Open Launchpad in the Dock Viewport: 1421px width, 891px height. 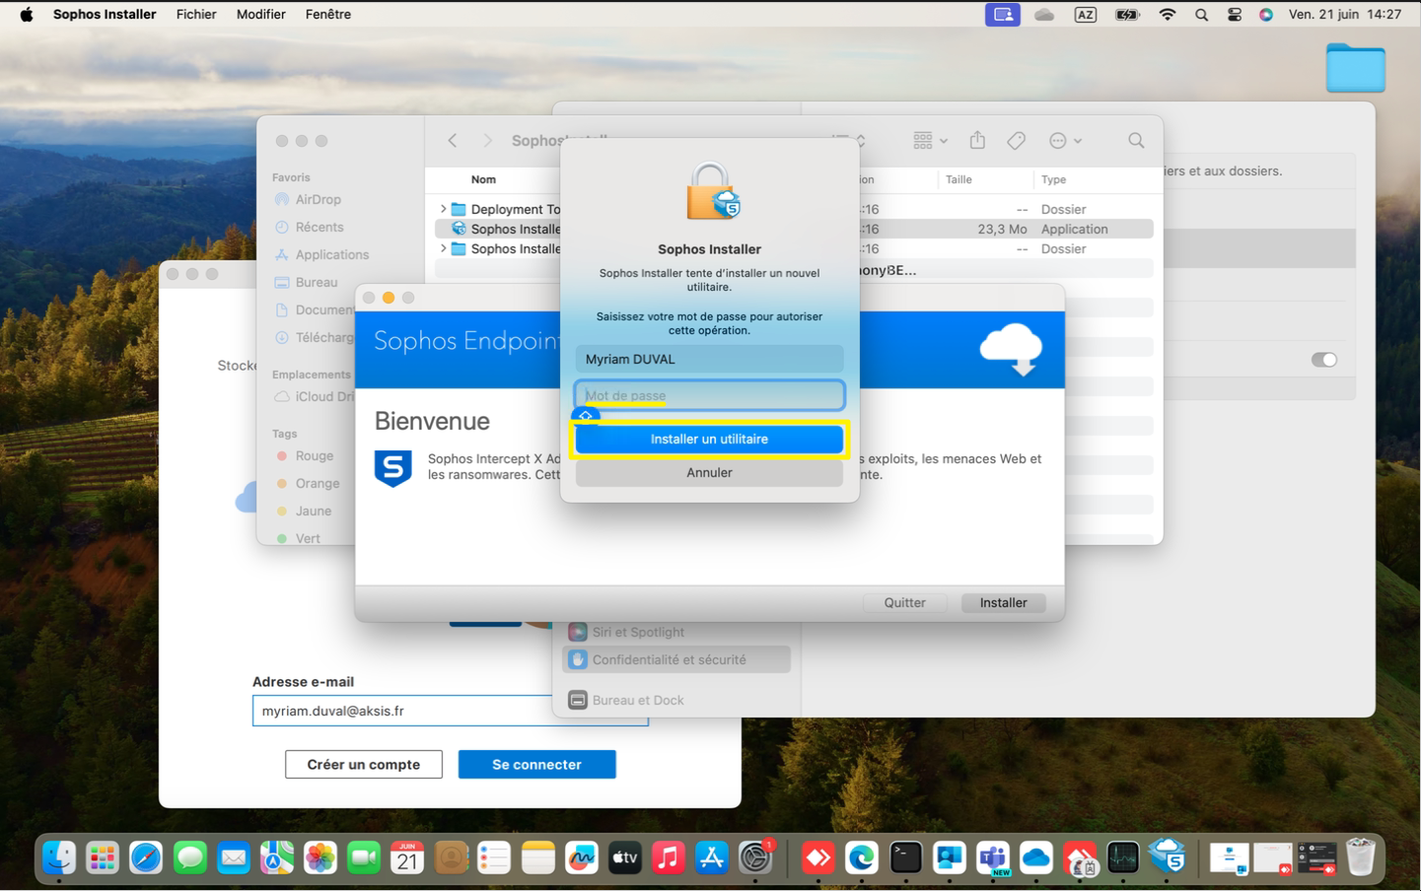pyautogui.click(x=103, y=858)
